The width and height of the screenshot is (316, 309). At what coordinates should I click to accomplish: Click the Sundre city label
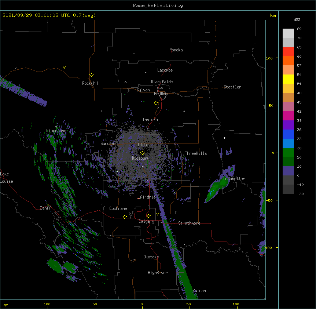(107, 143)
